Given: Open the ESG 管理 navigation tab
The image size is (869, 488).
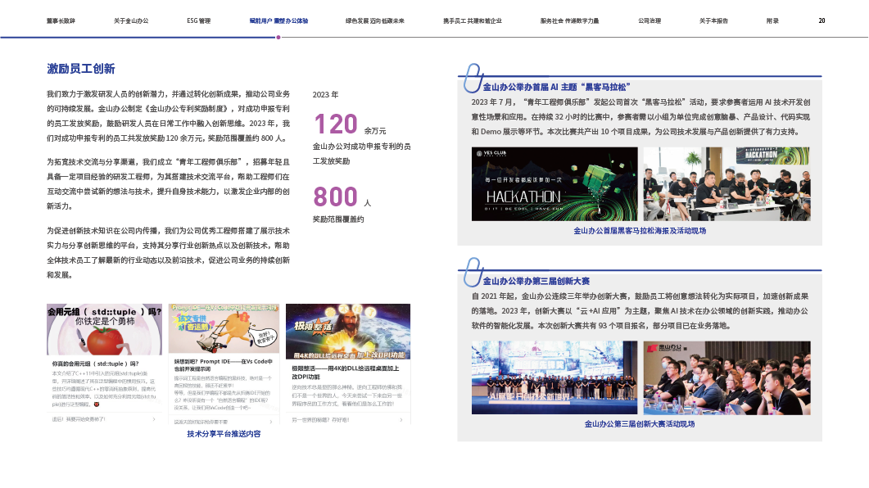Looking at the screenshot, I should [x=199, y=20].
